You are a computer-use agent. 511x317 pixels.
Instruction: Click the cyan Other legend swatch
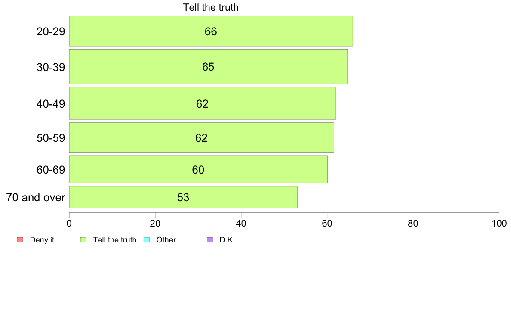[147, 239]
